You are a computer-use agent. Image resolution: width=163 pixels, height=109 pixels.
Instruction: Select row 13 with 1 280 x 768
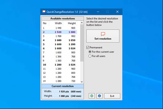pyautogui.click(x=59, y=77)
